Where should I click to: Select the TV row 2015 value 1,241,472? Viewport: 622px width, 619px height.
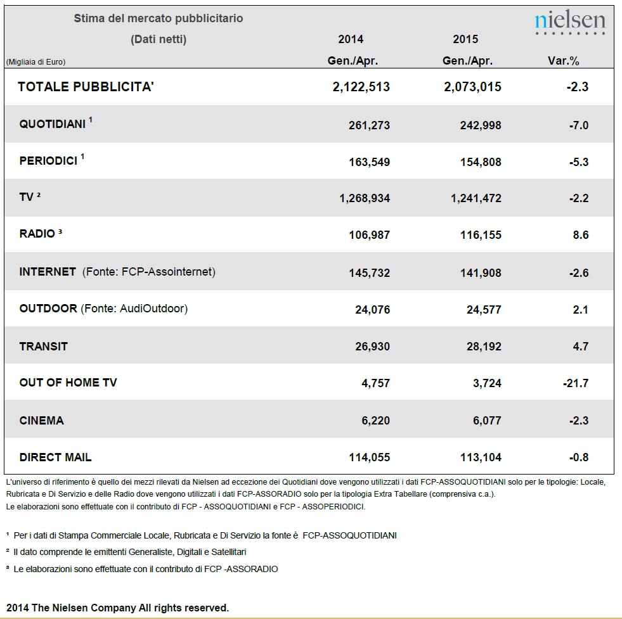click(476, 198)
